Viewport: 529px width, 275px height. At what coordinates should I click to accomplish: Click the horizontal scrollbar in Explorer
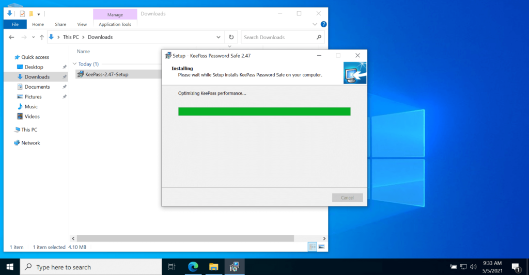coord(185,238)
